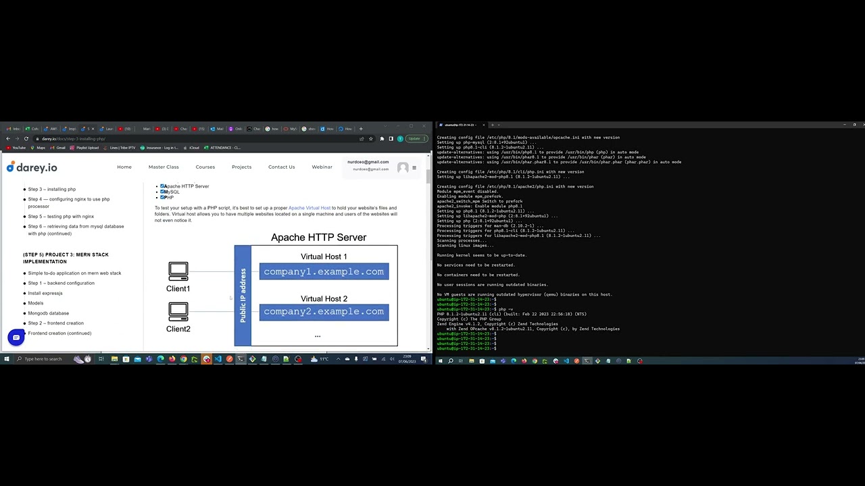Select Step 3 – installing php
The image size is (865, 486).
click(x=52, y=189)
